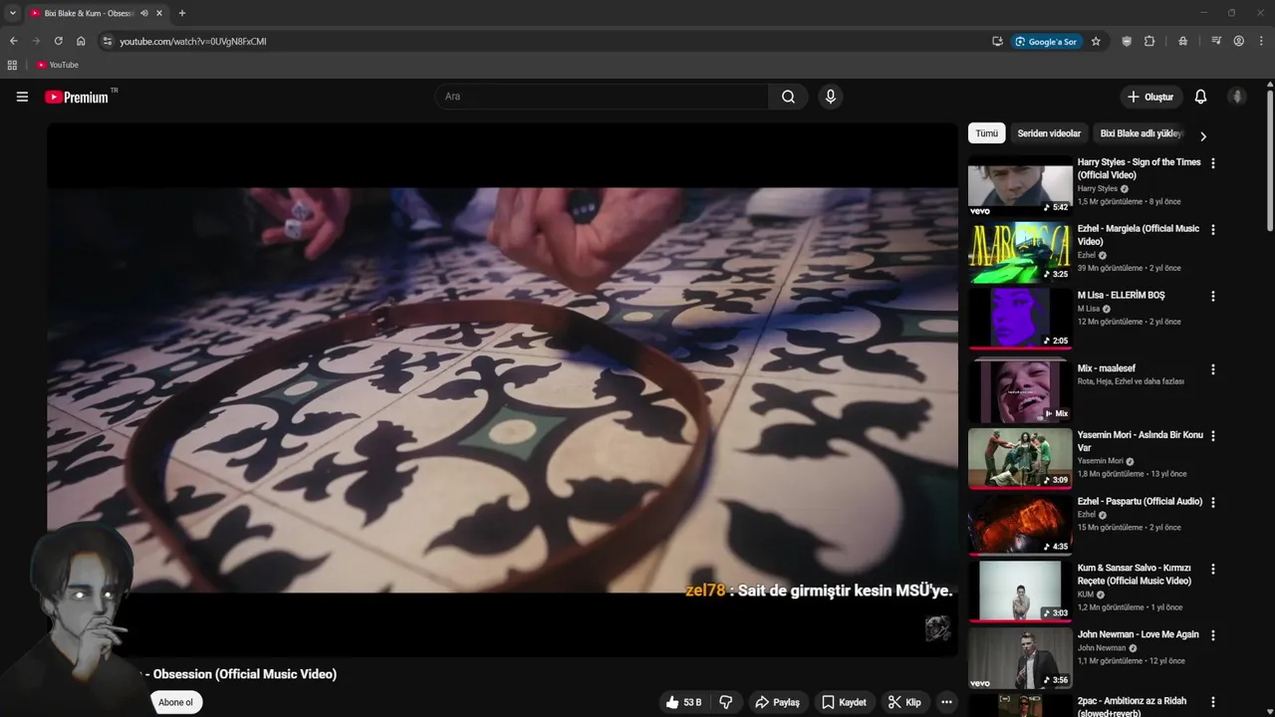Screen dimensions: 1275x717
Task: Open the apps grid in bookmarks bar
Action: coord(12,65)
